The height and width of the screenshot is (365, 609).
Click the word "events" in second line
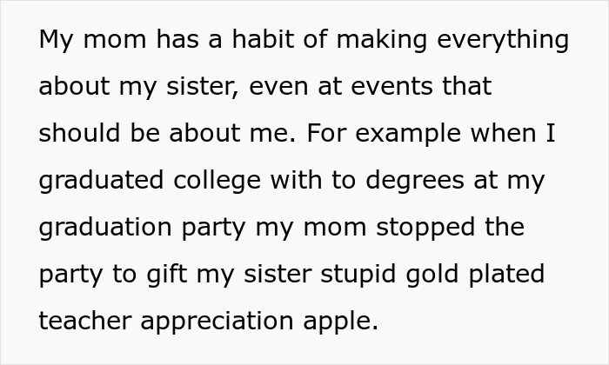coord(391,87)
